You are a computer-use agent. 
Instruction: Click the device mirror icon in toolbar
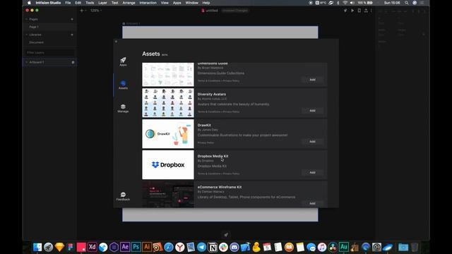(x=359, y=11)
